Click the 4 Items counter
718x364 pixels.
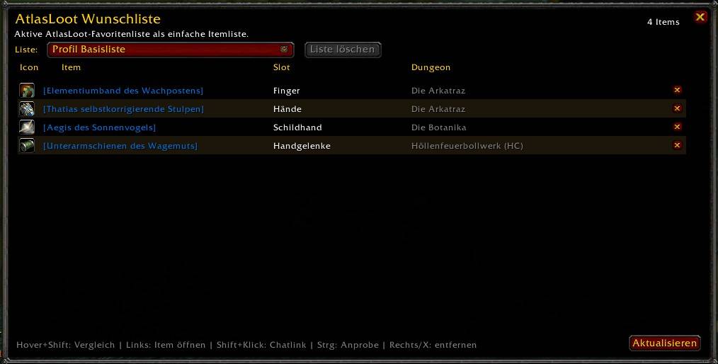click(663, 22)
